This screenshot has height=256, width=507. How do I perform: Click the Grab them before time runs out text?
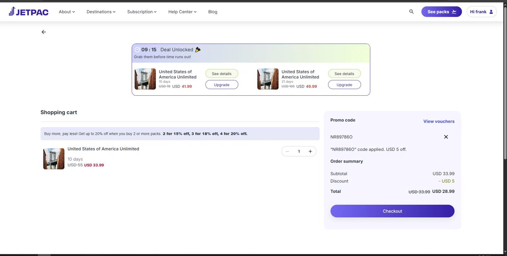click(x=162, y=57)
